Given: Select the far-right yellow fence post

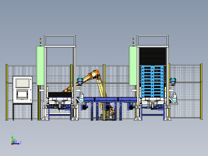Looking at the screenshot, I should coord(201,92).
